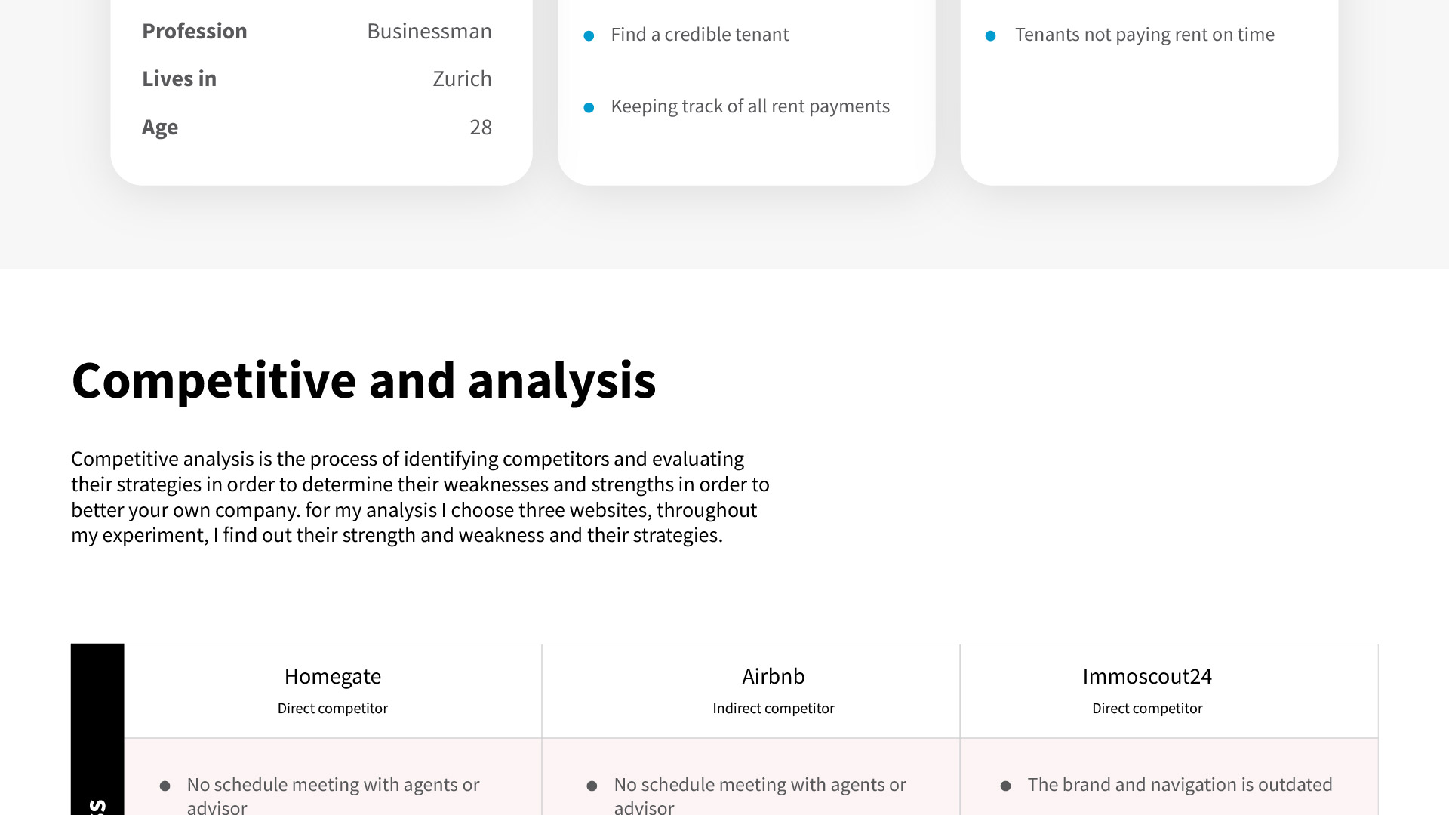Click the bullet next to Keeping track of rent payments
Screen dimensions: 1449x815
[589, 108]
